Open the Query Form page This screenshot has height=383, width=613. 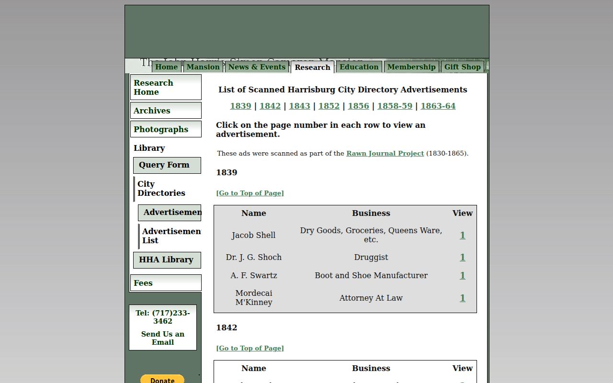(x=167, y=165)
